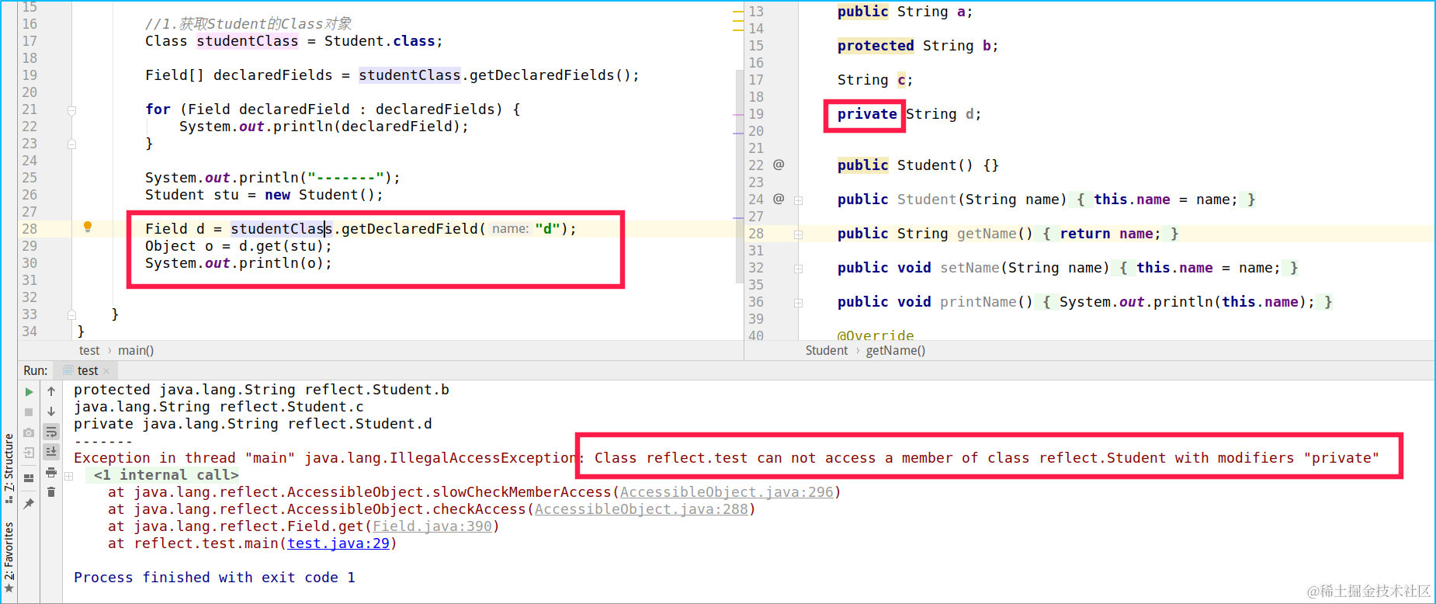Open the AccessibleObject.java:296 link

[727, 492]
